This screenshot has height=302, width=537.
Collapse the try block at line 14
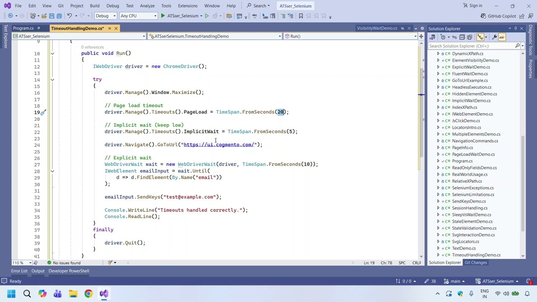52,79
